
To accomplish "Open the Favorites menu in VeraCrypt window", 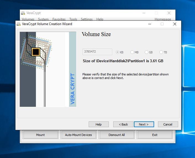I will pos(59,19).
